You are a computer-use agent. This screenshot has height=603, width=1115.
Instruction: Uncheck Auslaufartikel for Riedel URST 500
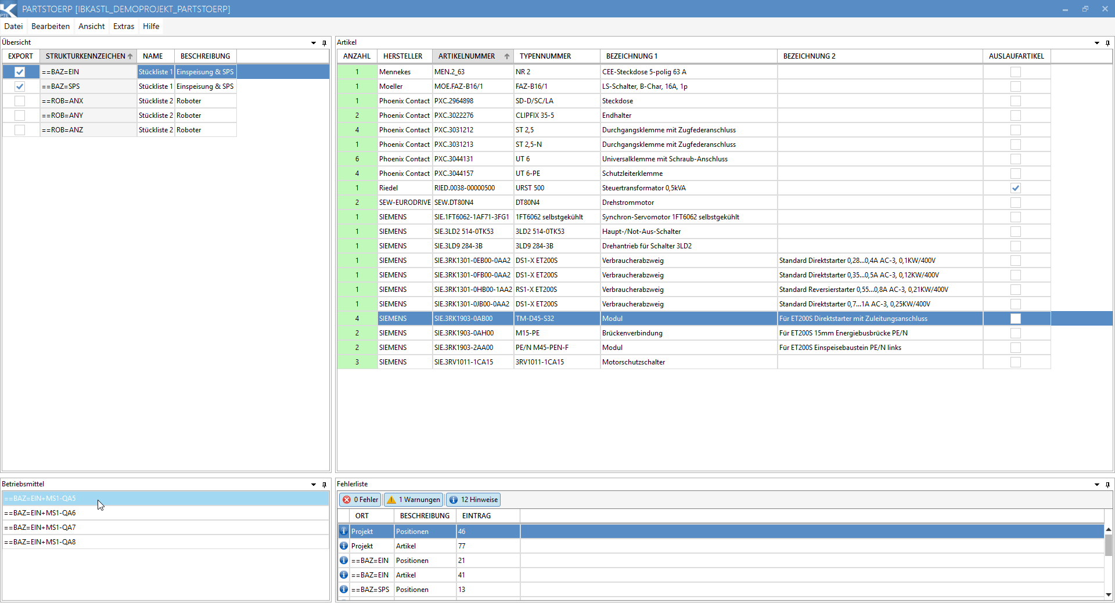click(1016, 188)
